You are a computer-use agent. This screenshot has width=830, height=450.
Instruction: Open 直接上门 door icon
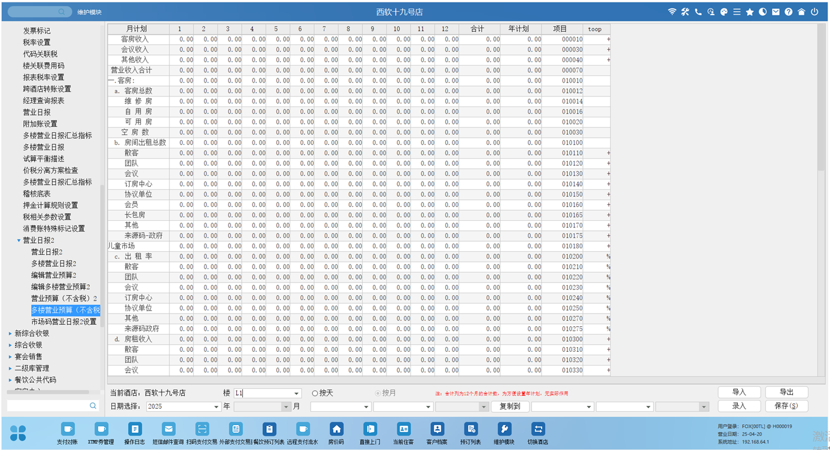(x=370, y=433)
